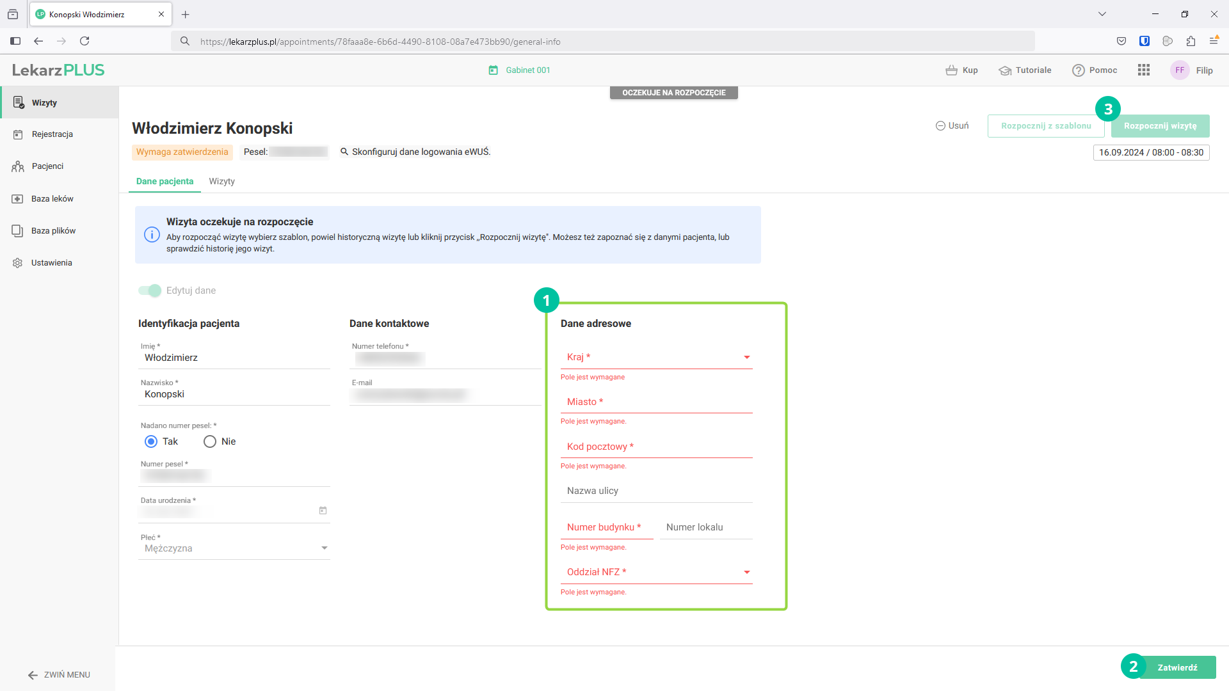The image size is (1229, 691).
Task: Select the Dane pacjenta tab
Action: 165,182
